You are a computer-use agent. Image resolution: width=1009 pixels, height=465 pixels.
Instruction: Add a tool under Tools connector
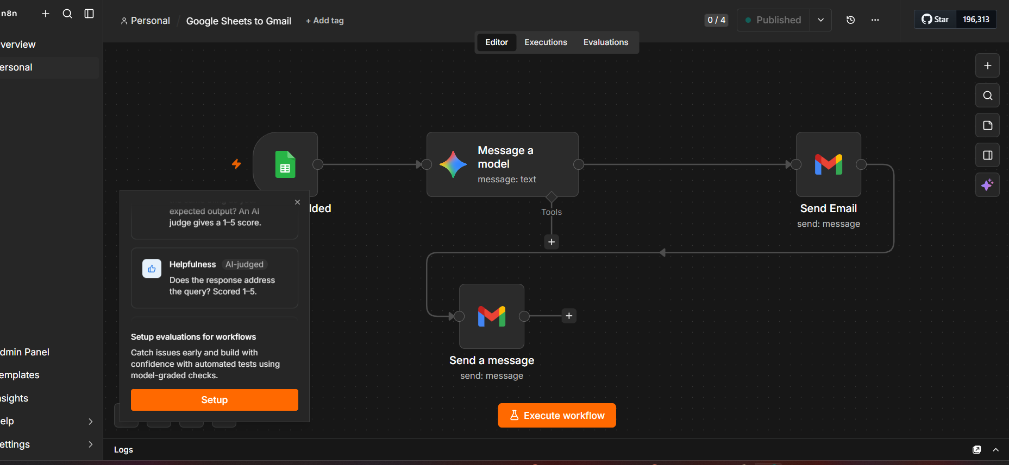(x=551, y=242)
